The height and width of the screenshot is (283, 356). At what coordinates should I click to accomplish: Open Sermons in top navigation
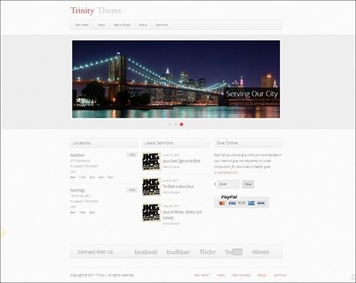coord(162,25)
